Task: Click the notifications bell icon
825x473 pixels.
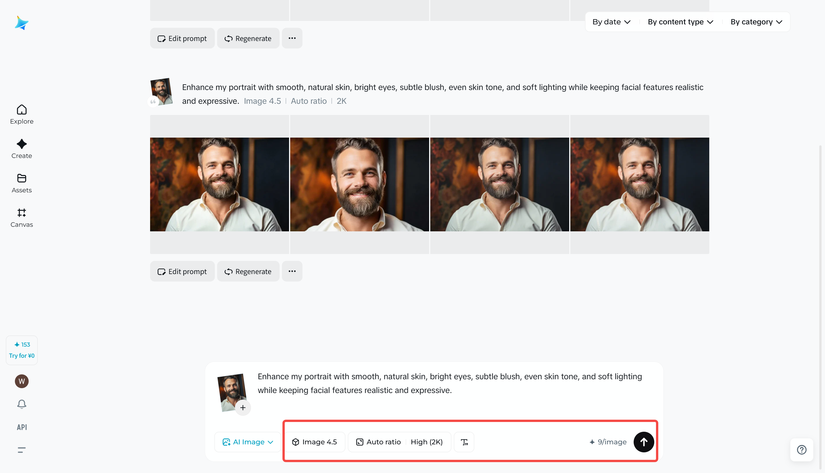Action: 21,404
